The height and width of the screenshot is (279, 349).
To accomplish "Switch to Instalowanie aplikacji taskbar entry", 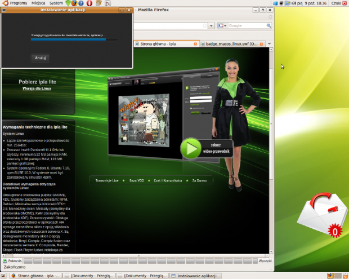I will tap(195, 276).
